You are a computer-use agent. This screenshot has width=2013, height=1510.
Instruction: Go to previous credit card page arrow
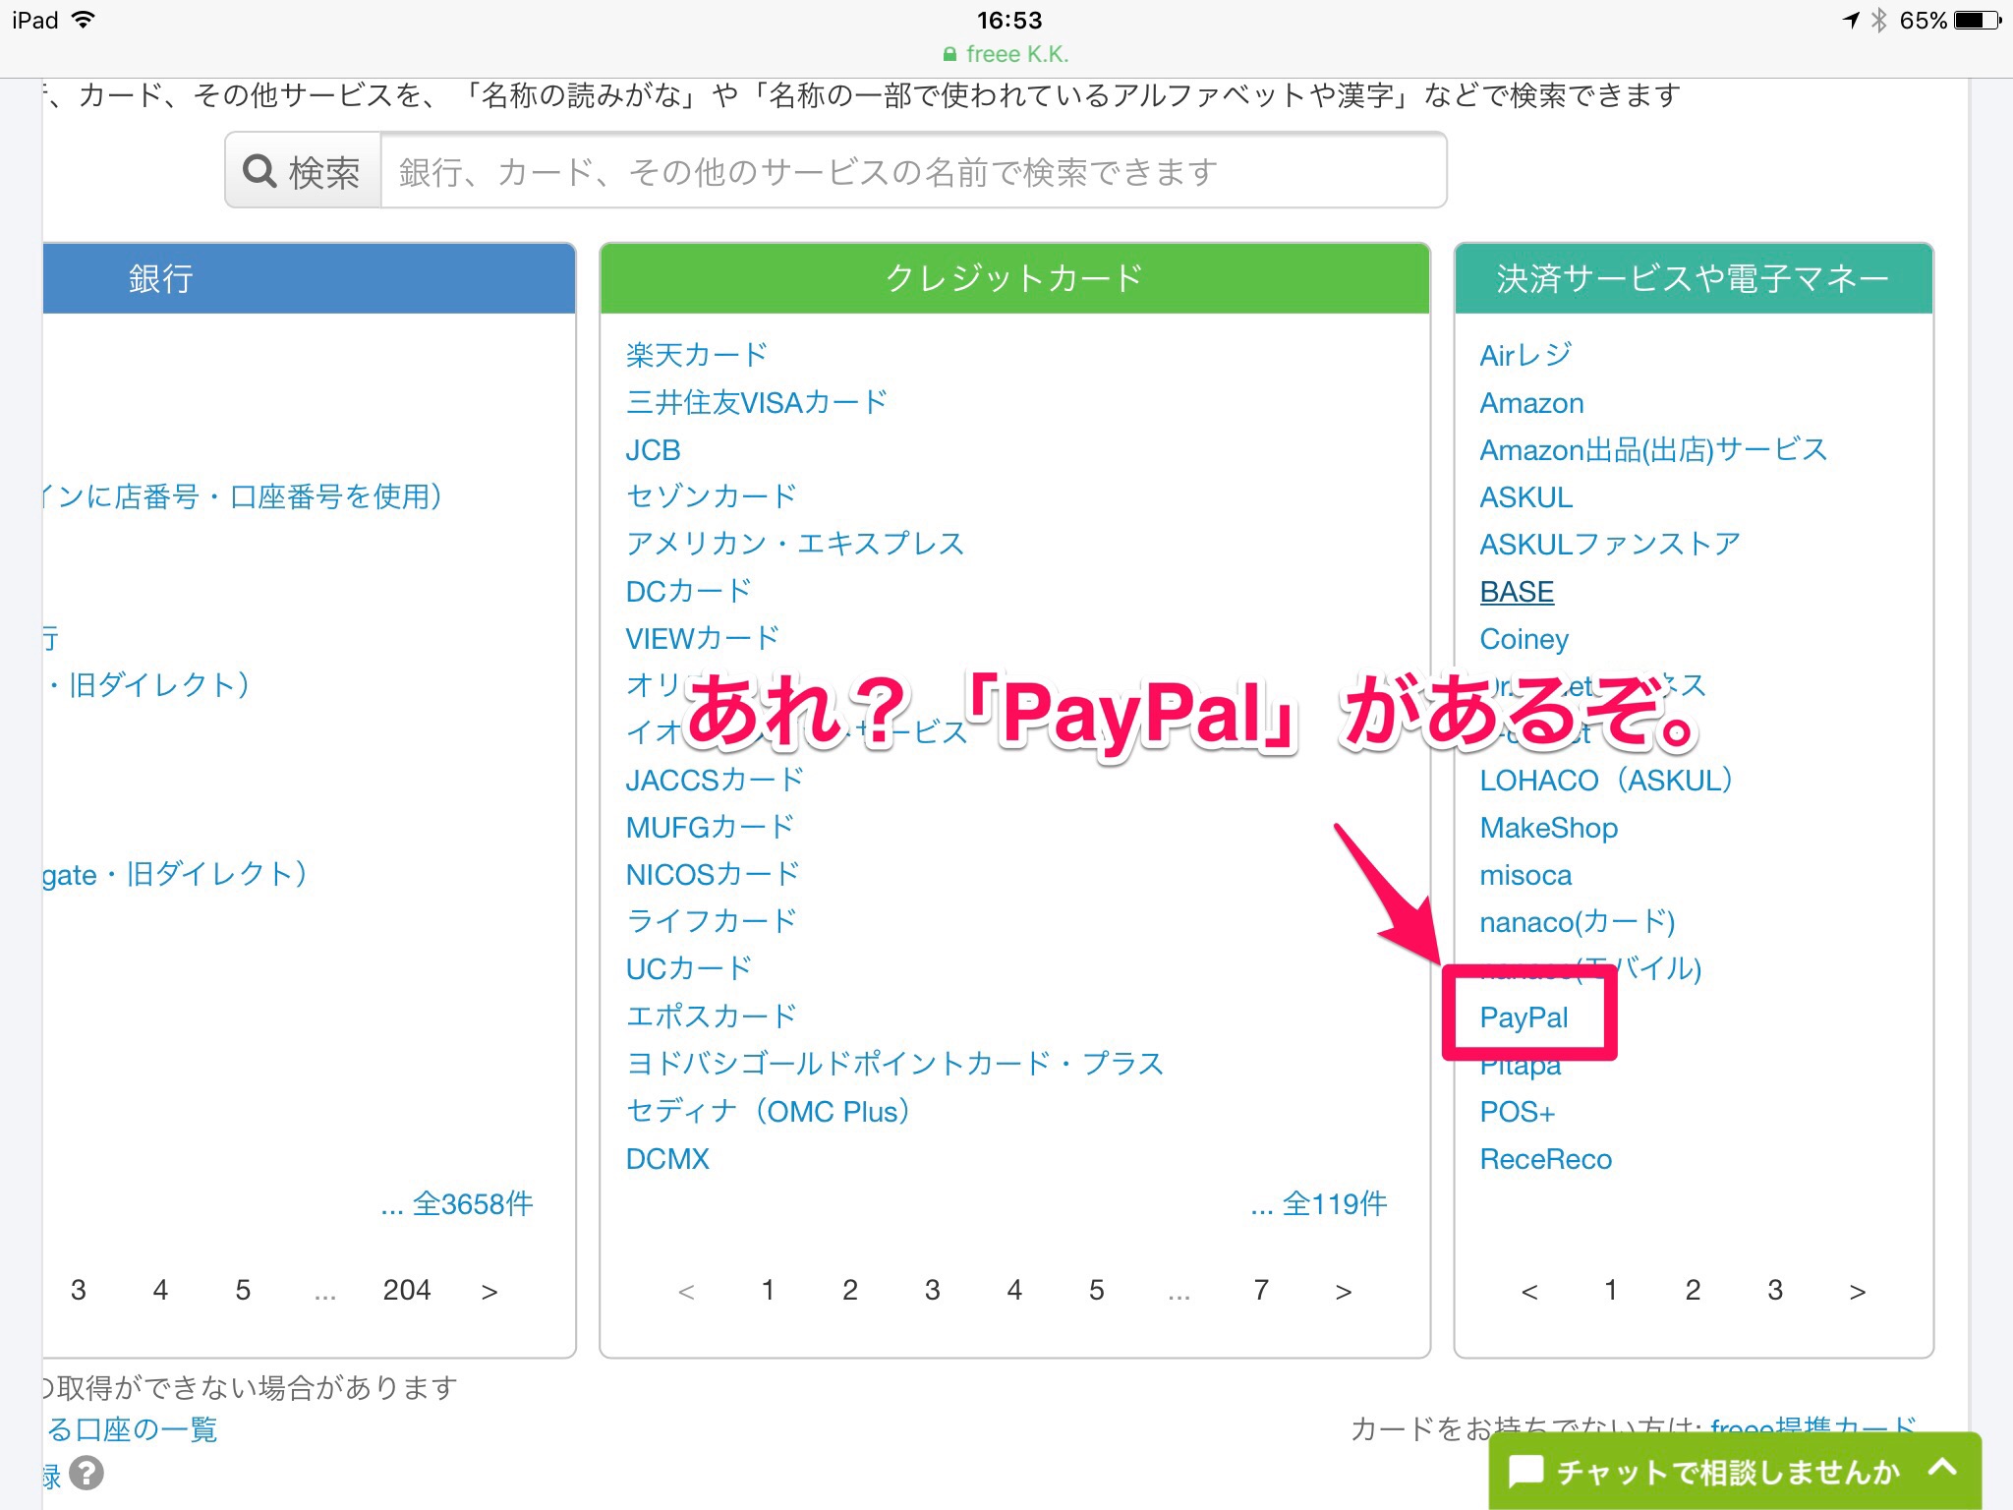click(686, 1291)
